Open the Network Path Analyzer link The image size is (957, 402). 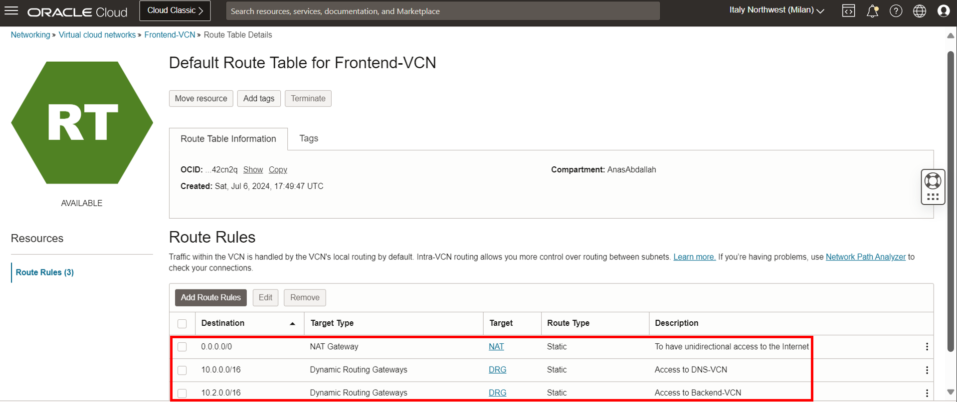coord(865,257)
